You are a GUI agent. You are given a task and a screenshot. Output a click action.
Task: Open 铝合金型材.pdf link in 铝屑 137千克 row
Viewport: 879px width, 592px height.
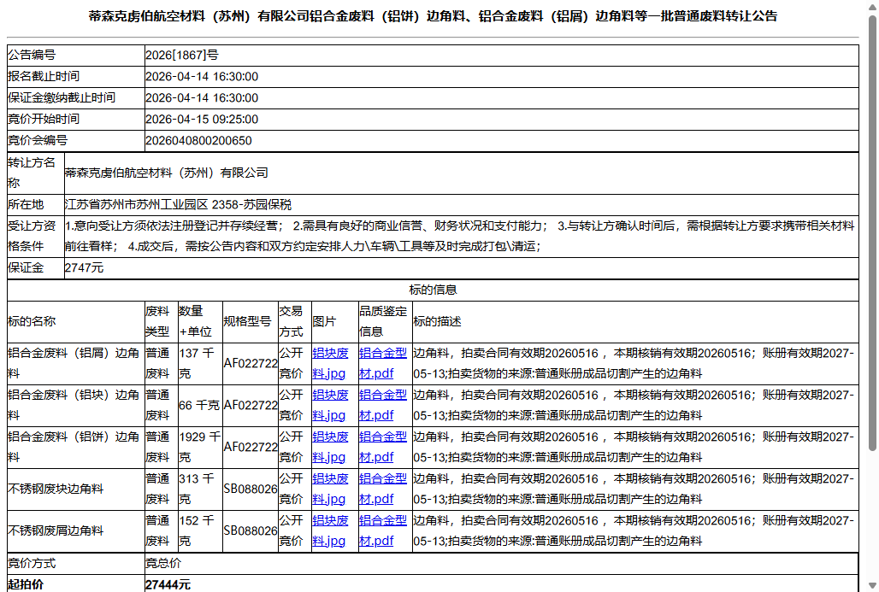coord(383,364)
